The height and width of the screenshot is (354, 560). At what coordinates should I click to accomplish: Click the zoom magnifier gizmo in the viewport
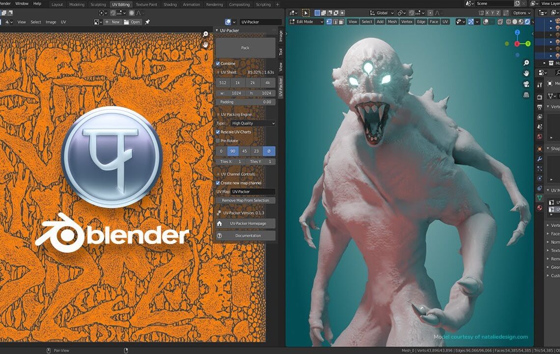click(x=526, y=63)
